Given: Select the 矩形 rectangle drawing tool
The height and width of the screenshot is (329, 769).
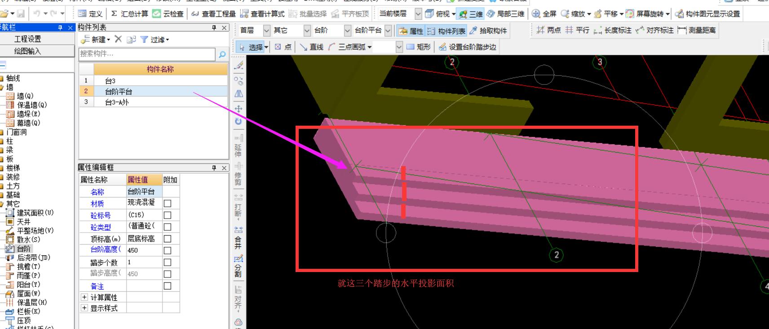Looking at the screenshot, I should coord(418,47).
